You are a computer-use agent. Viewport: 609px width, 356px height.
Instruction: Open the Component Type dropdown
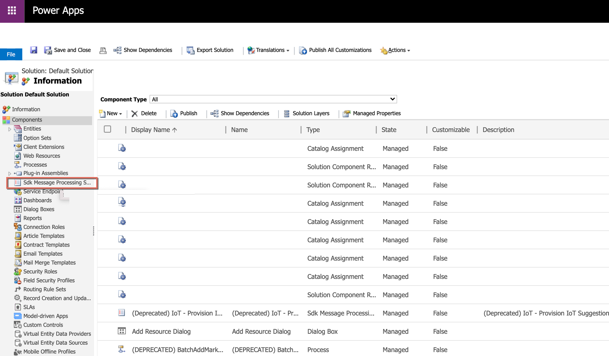coord(273,99)
